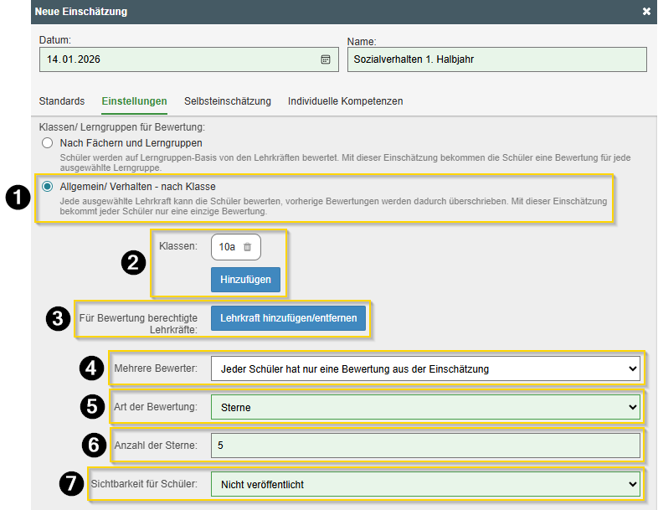Expand the Mehrere Bewerter dropdown

click(424, 368)
